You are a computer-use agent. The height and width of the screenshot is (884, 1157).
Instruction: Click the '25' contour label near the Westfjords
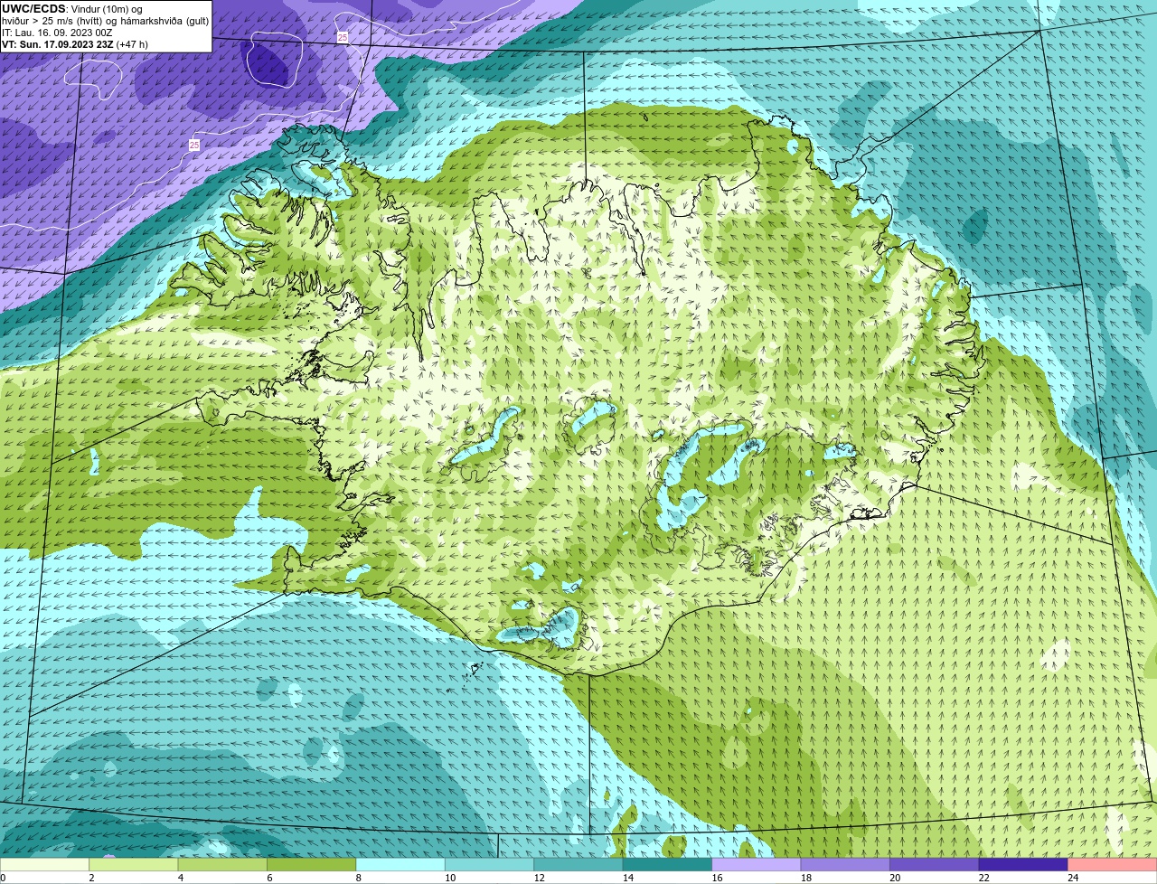pyautogui.click(x=194, y=145)
